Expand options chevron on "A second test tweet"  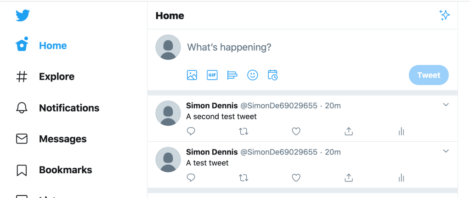point(446,104)
